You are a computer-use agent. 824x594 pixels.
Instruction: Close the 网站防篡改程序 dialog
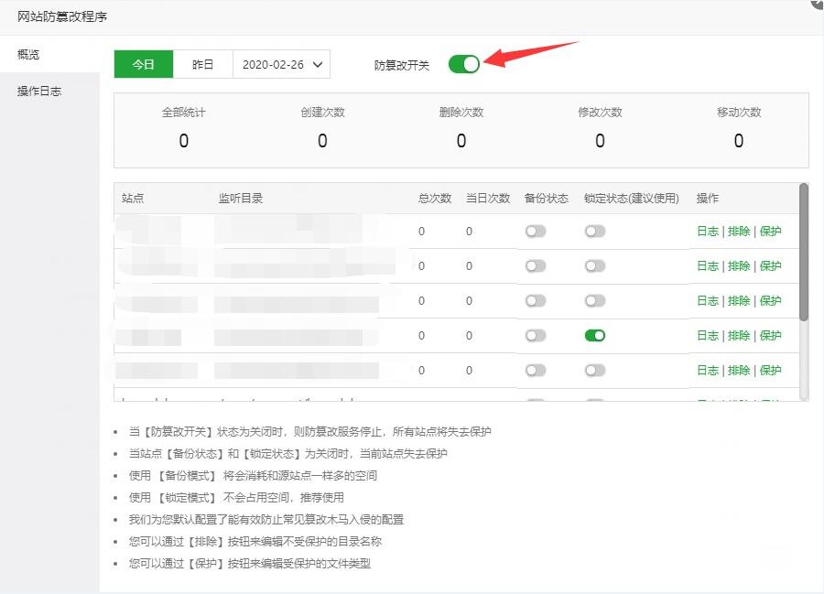817,4
